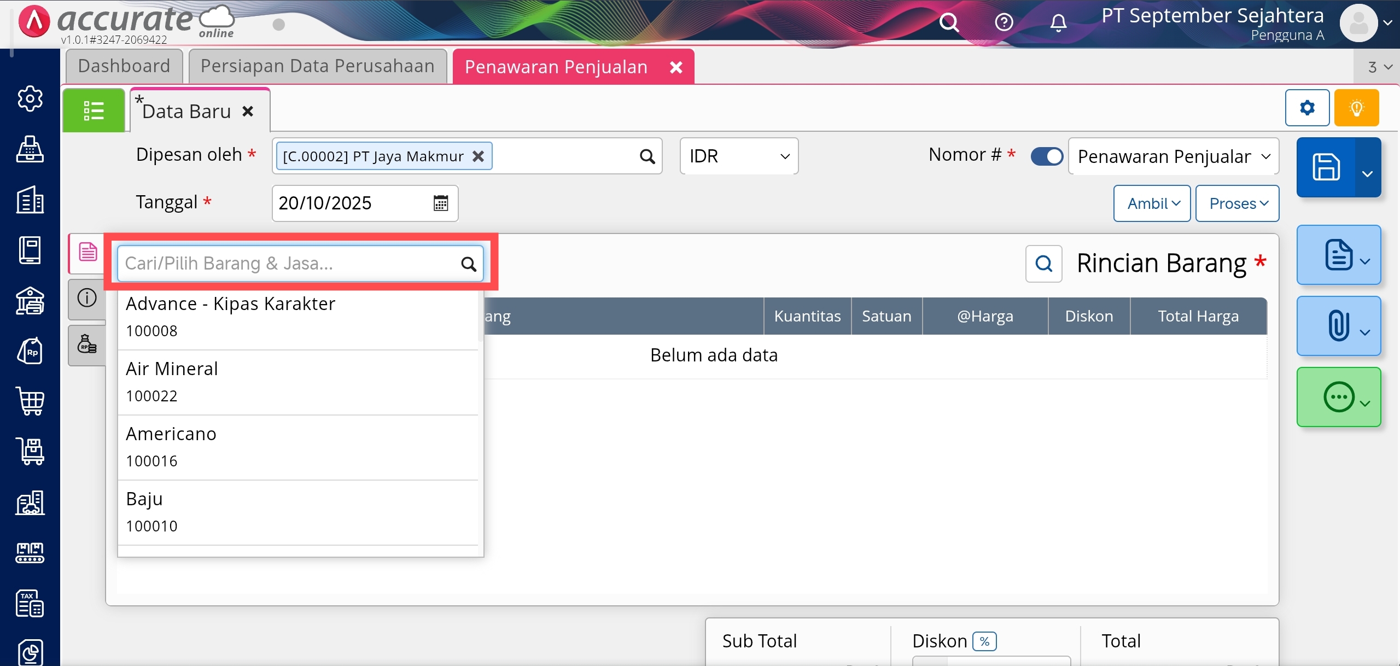
Task: Open the shopping cart sidebar module
Action: coord(30,402)
